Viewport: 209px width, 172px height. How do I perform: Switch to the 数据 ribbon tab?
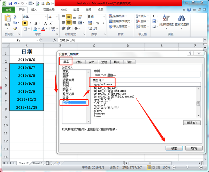pyautogui.click(x=76, y=10)
